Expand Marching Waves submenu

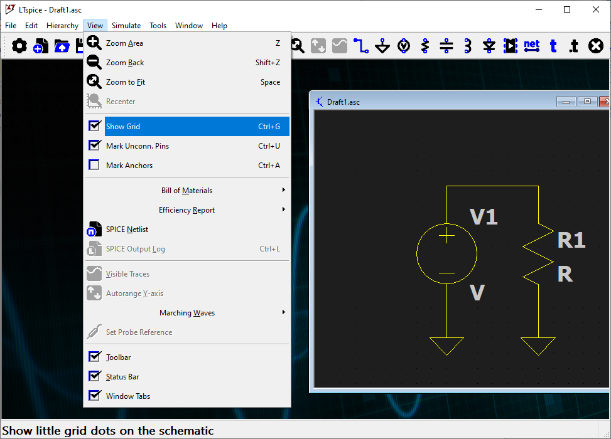[x=187, y=312]
